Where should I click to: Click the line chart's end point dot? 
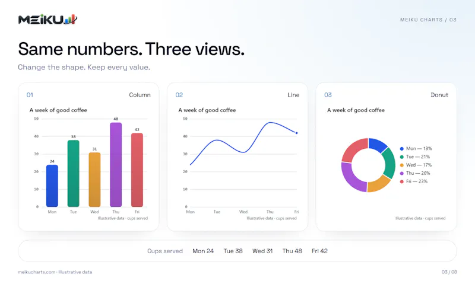pos(296,133)
